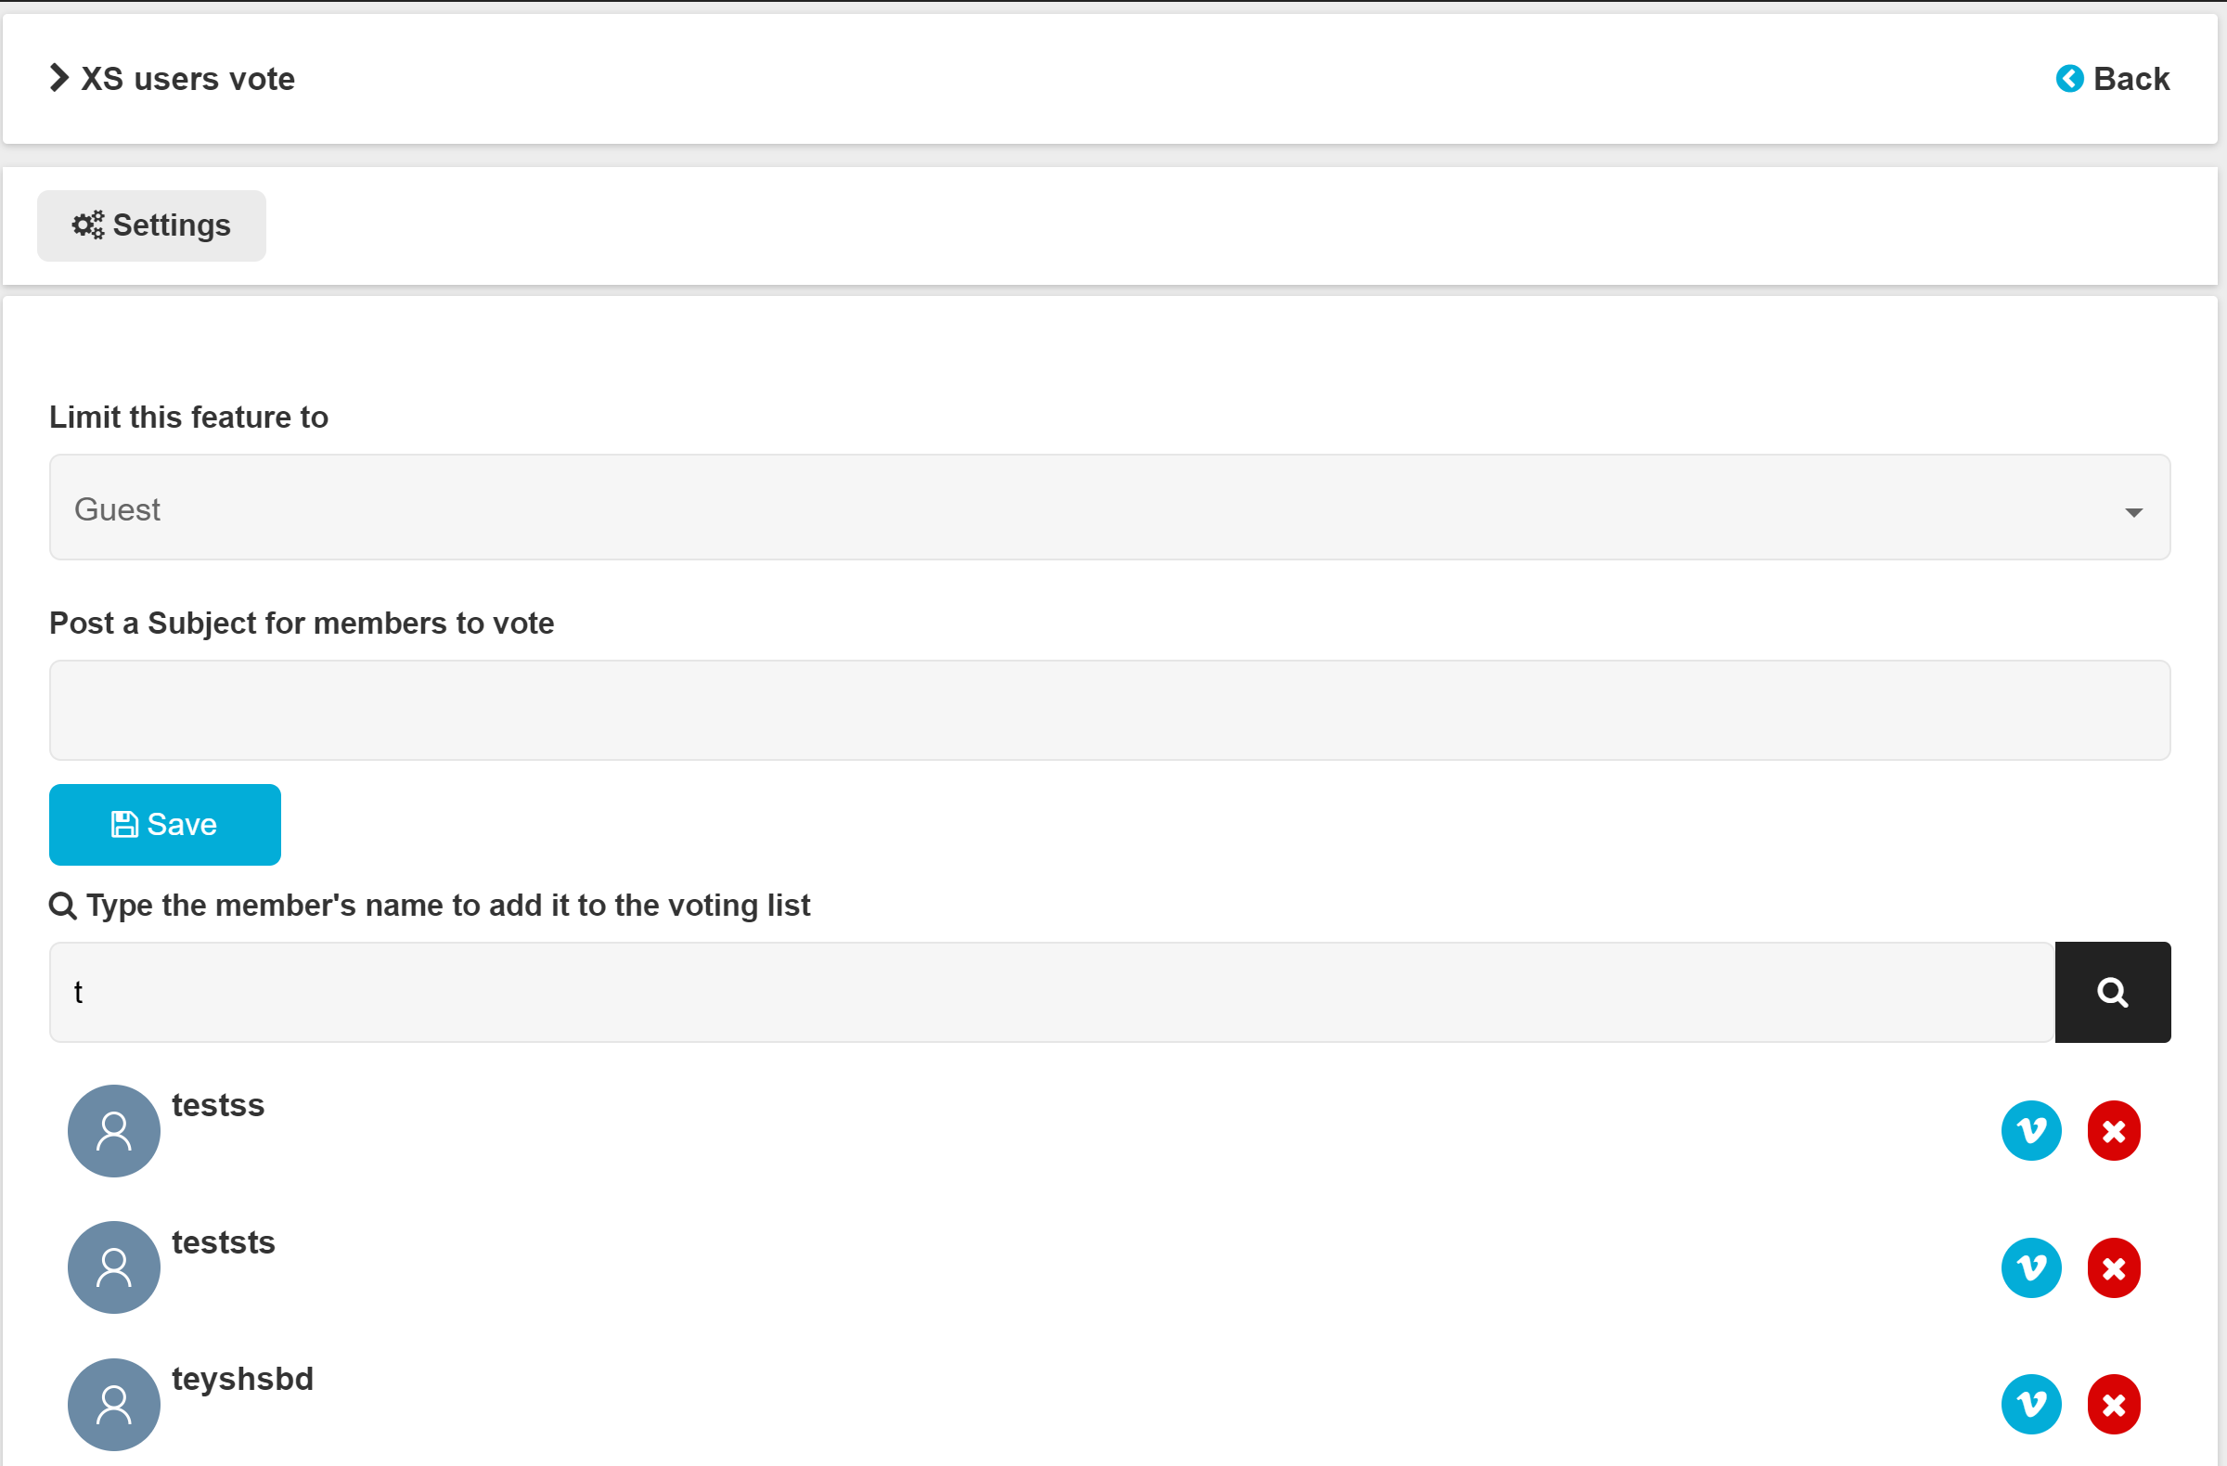
Task: Click the blue vote icon for teyshsbd
Action: (x=2030, y=1403)
